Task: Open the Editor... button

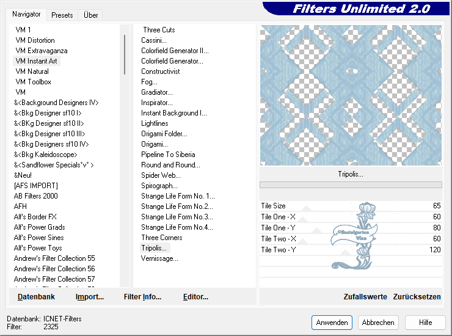Action: click(195, 297)
